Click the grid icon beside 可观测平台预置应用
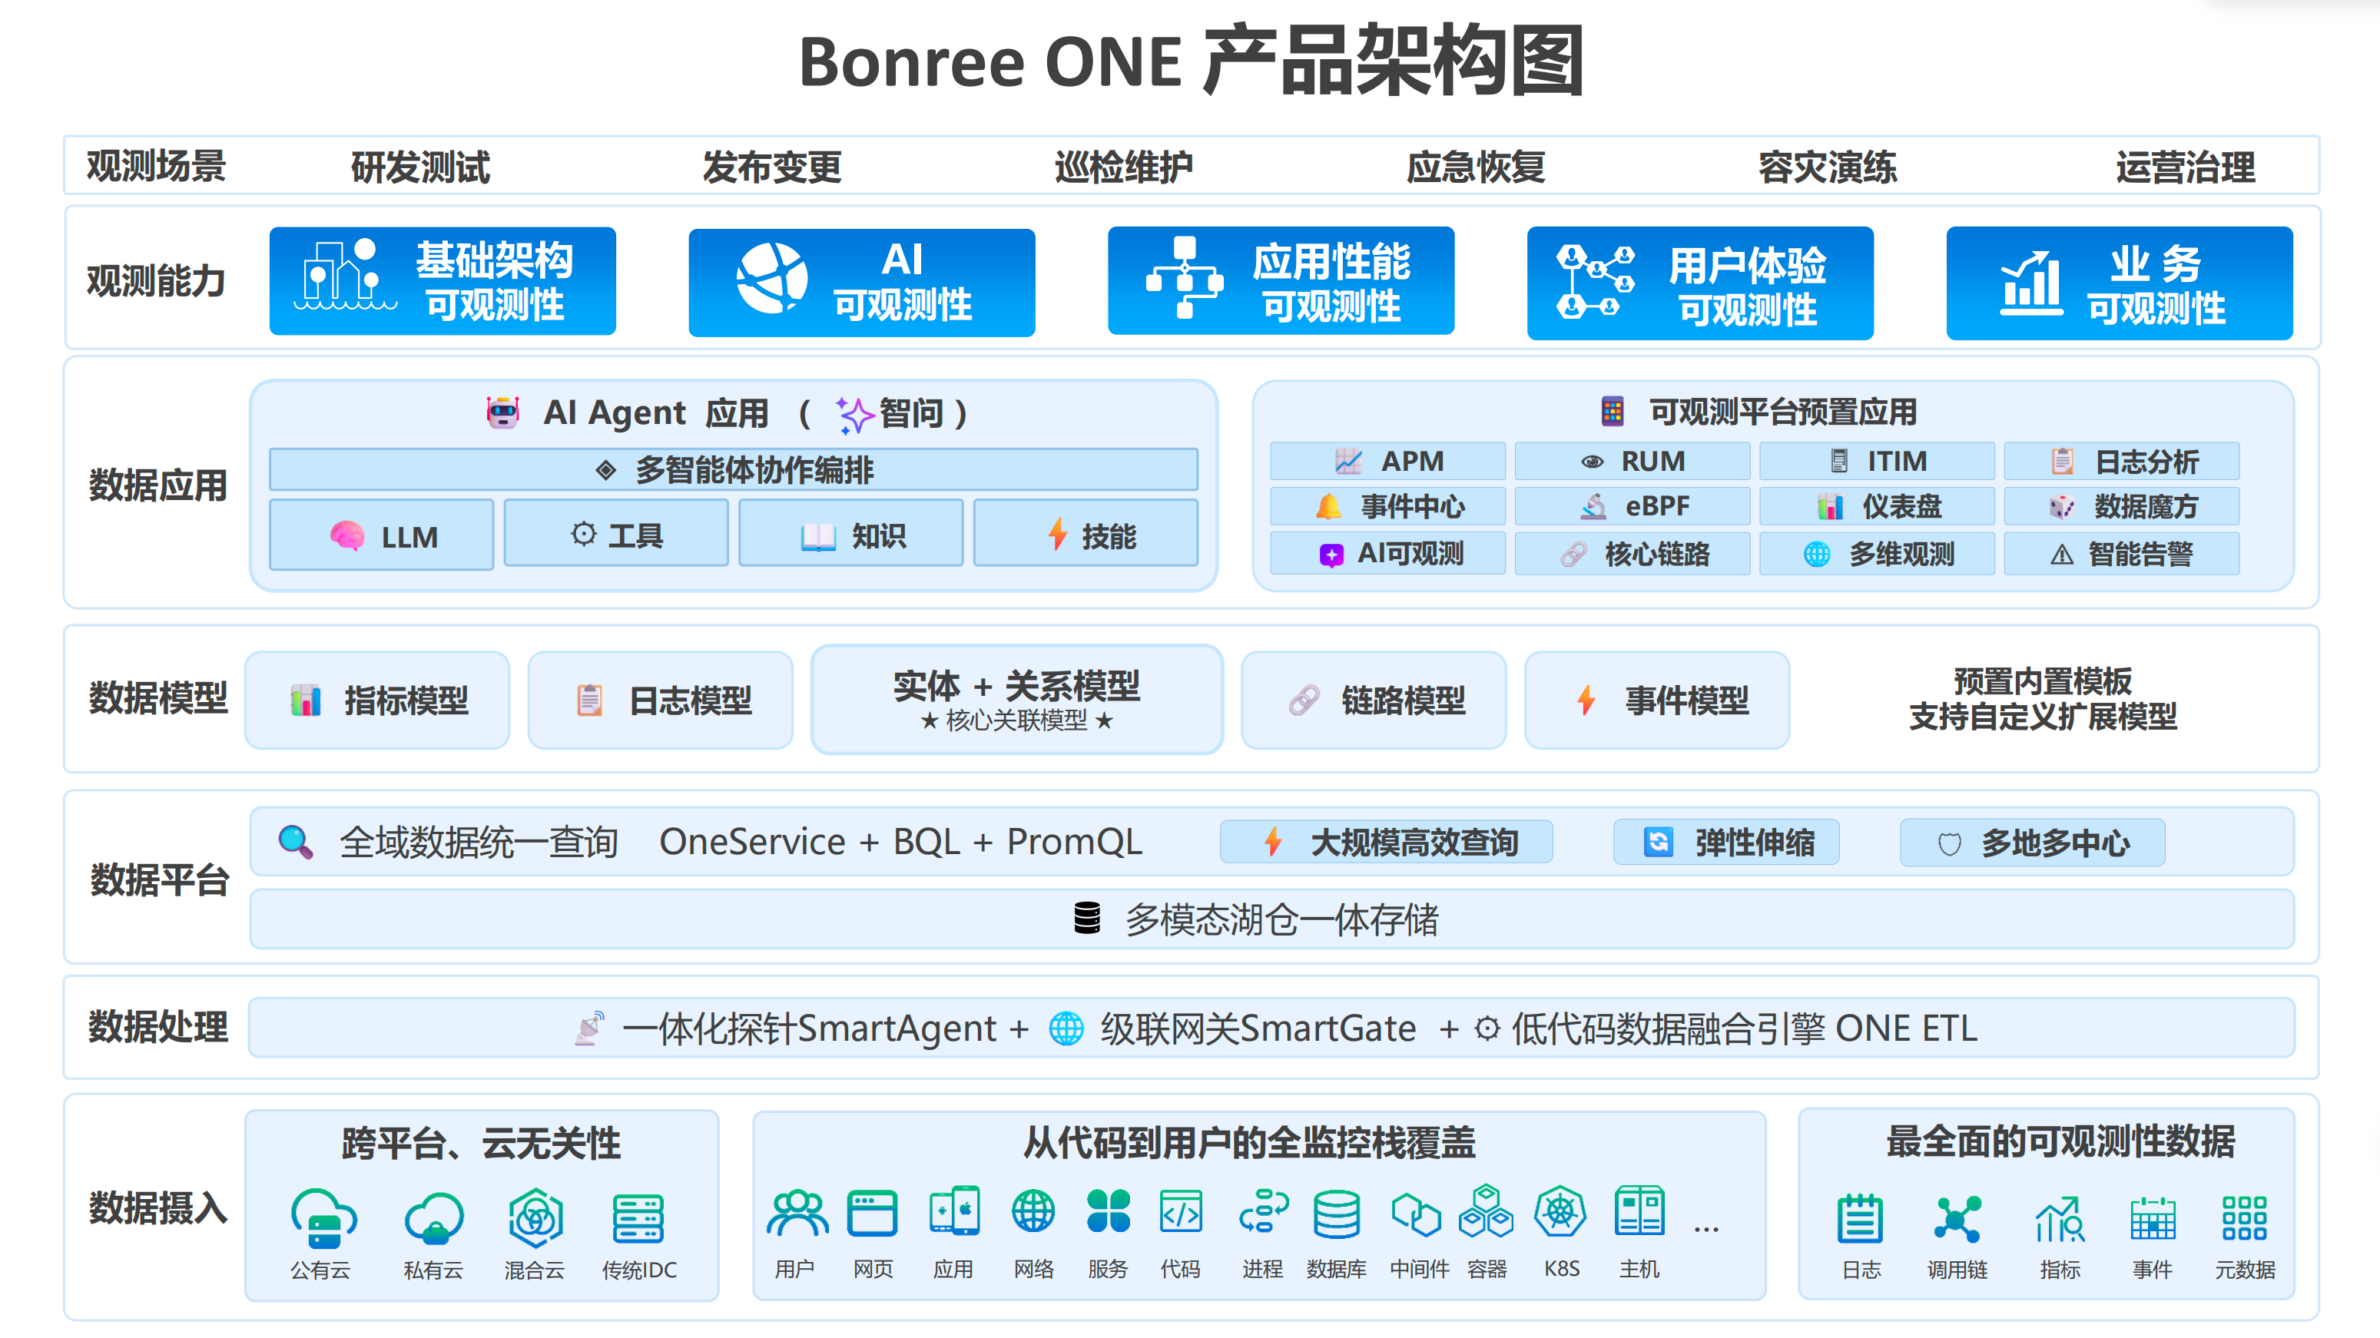Screen dimensions: 2380x1338 1613,411
